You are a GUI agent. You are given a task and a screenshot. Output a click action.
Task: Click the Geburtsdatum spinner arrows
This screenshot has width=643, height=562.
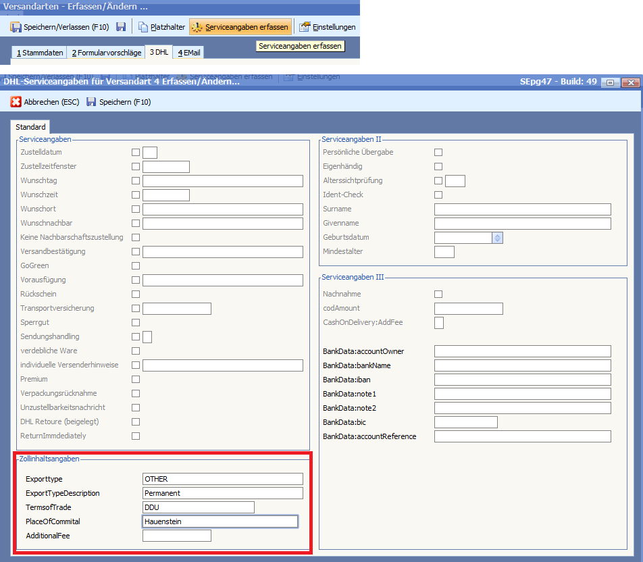click(498, 238)
